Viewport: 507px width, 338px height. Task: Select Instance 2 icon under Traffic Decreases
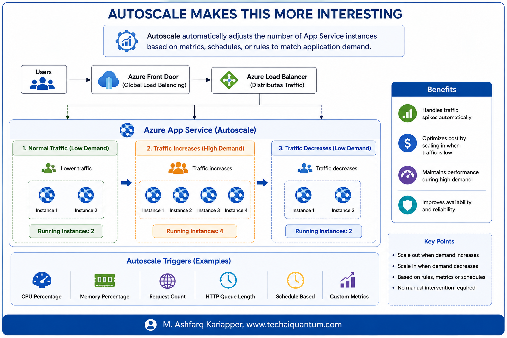tap(343, 195)
